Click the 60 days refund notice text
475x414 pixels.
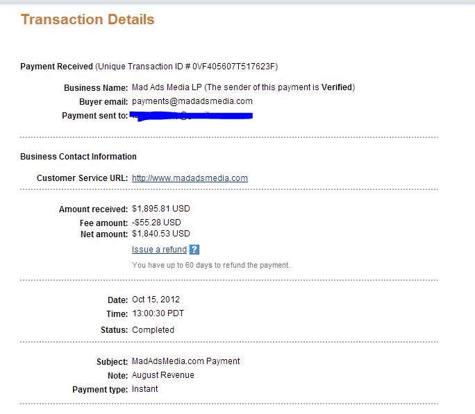tap(211, 265)
